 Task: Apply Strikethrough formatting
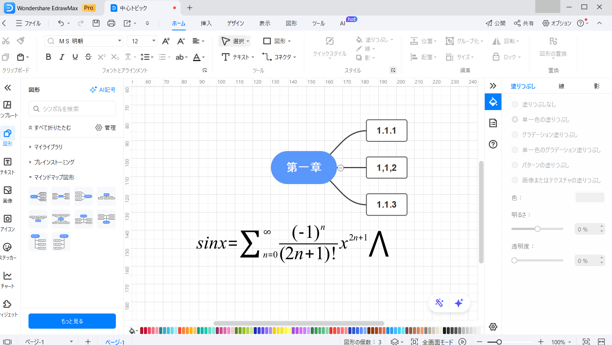pos(88,57)
